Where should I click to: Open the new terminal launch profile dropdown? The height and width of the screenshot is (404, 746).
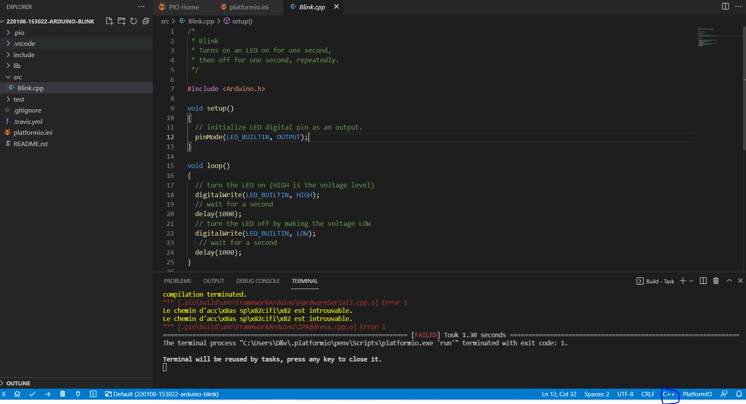click(691, 281)
